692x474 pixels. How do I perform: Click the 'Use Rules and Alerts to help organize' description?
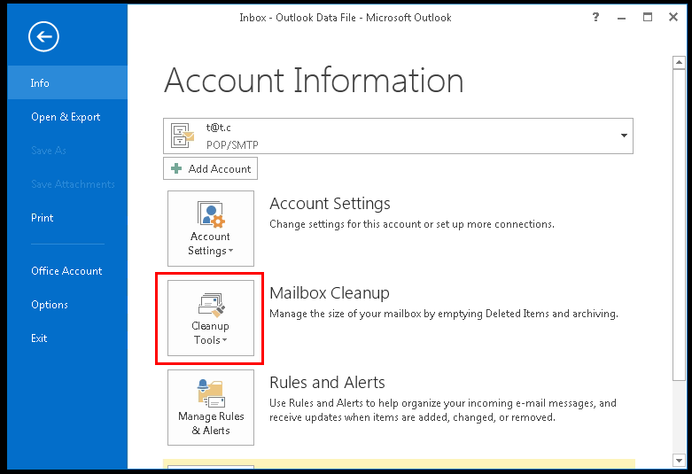(443, 410)
